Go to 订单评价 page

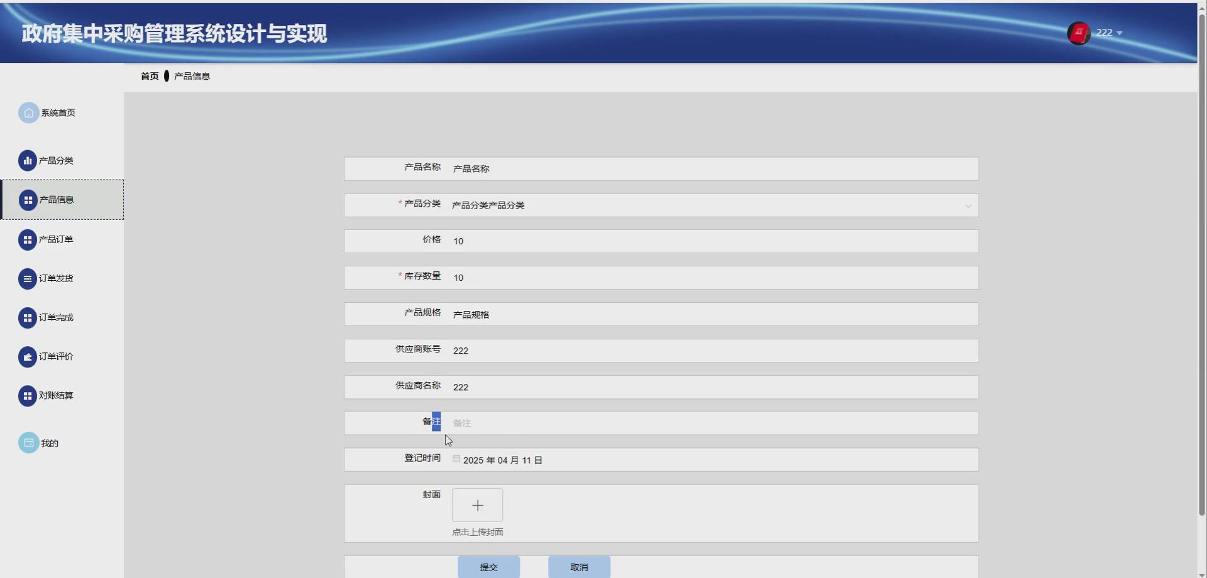tap(62, 357)
